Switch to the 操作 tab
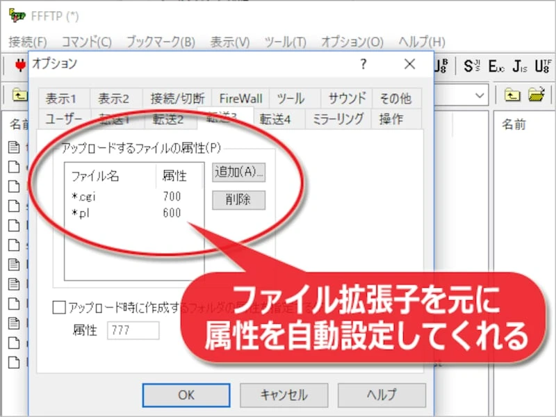556x417 pixels. pos(395,119)
